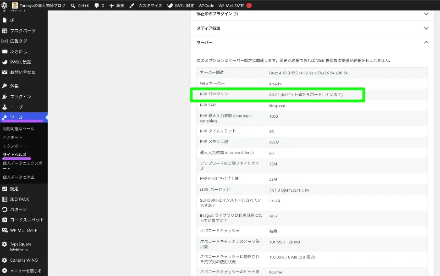This screenshot has height=276, width=440.
Task: Click the ツール wrench icon
Action: (x=5, y=117)
